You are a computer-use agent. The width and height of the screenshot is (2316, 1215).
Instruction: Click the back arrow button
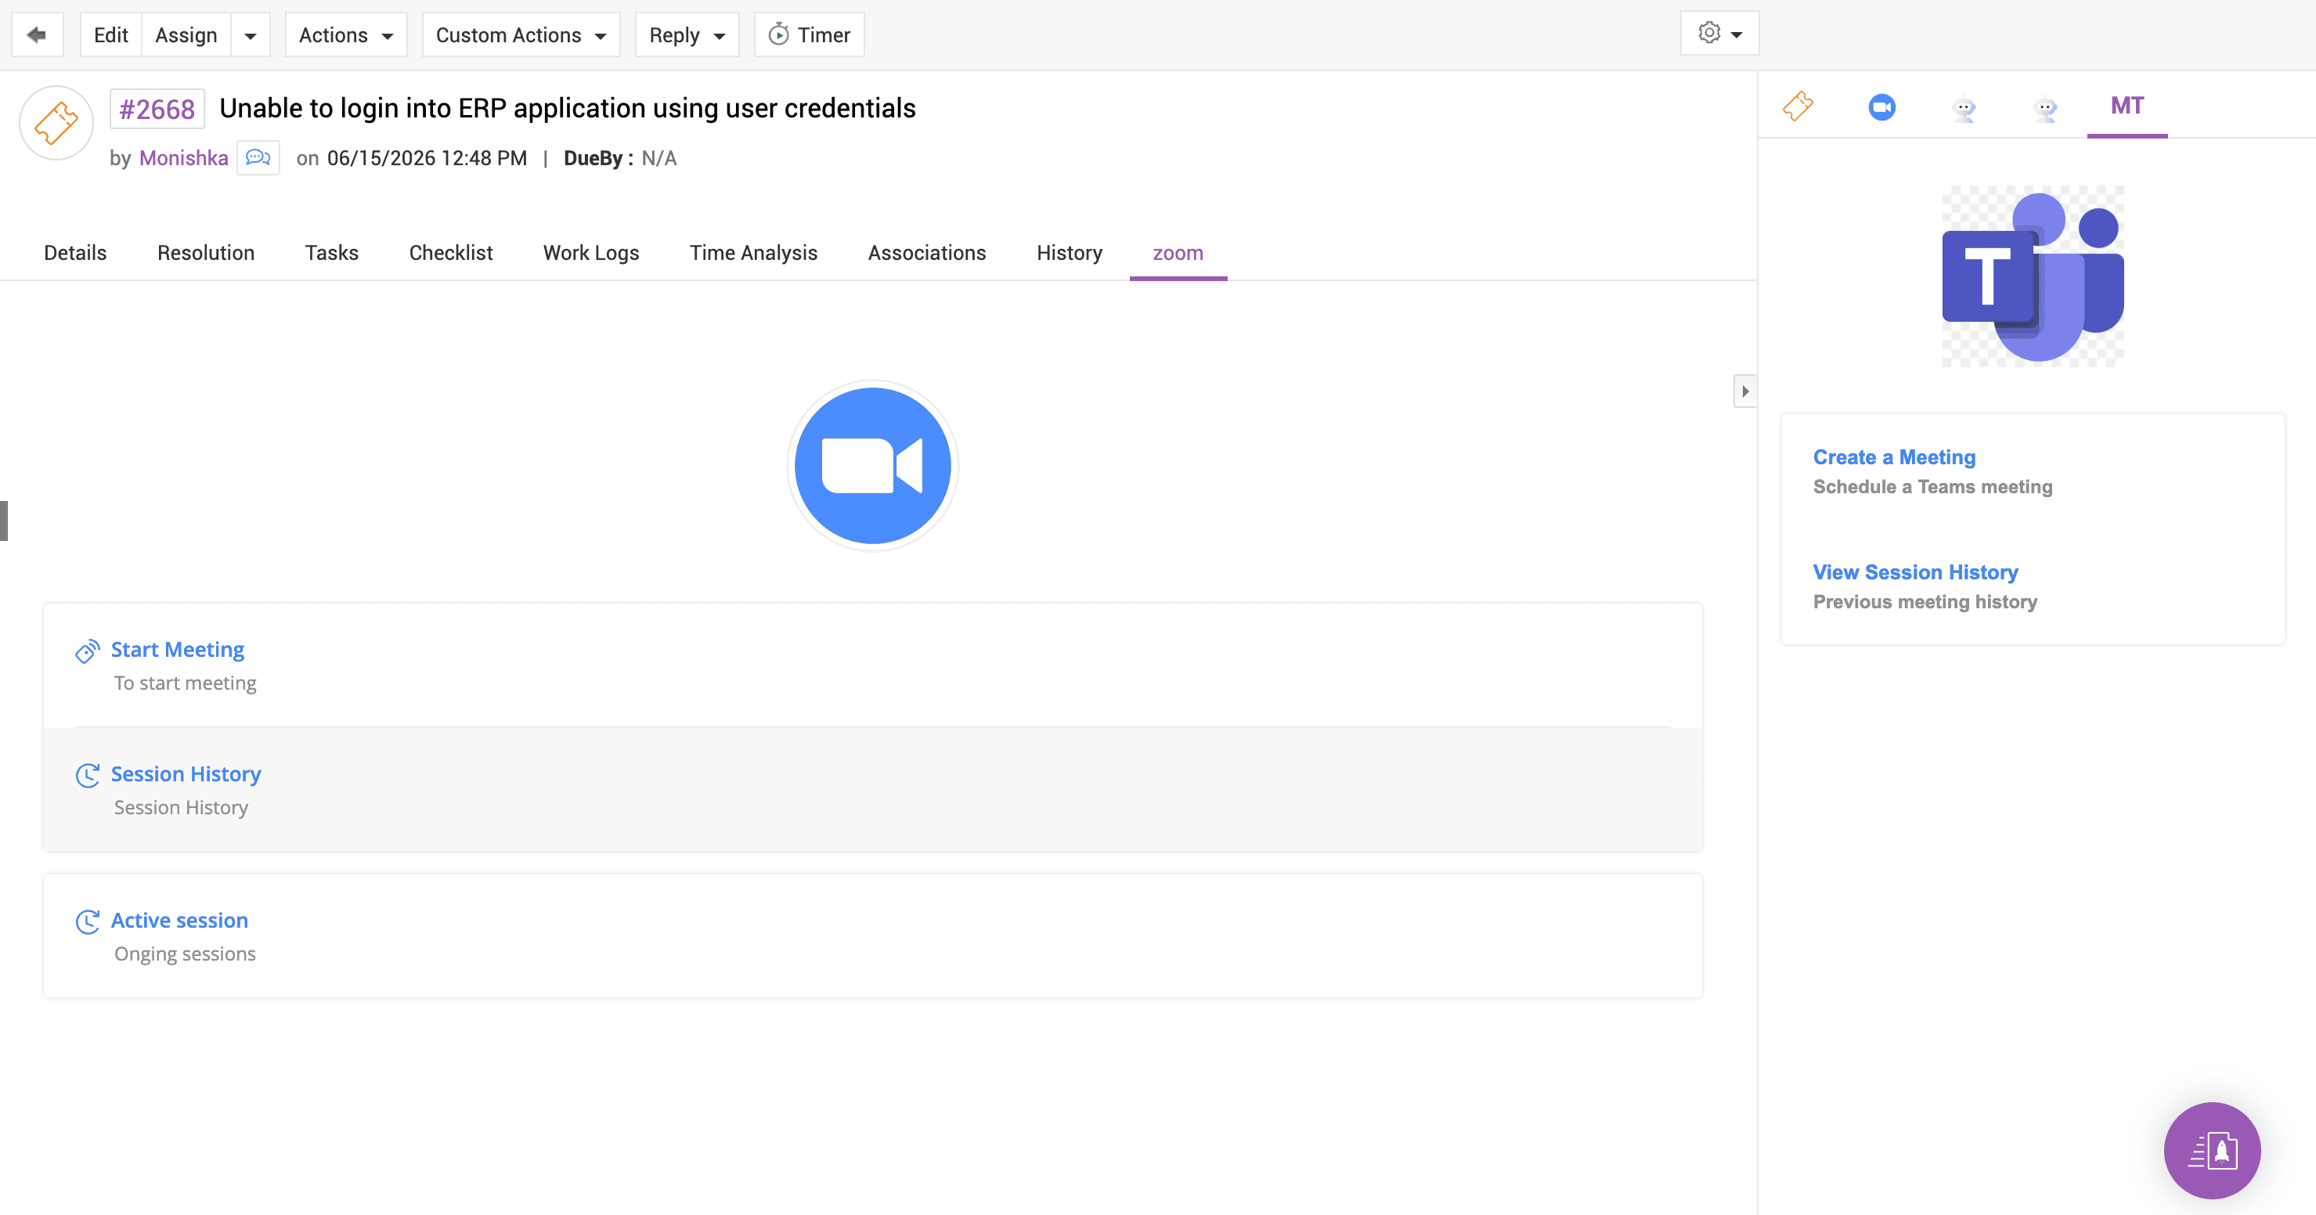tap(37, 35)
